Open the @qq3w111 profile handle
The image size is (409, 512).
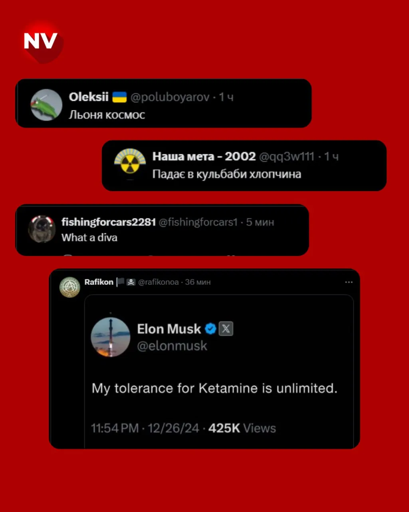(287, 156)
